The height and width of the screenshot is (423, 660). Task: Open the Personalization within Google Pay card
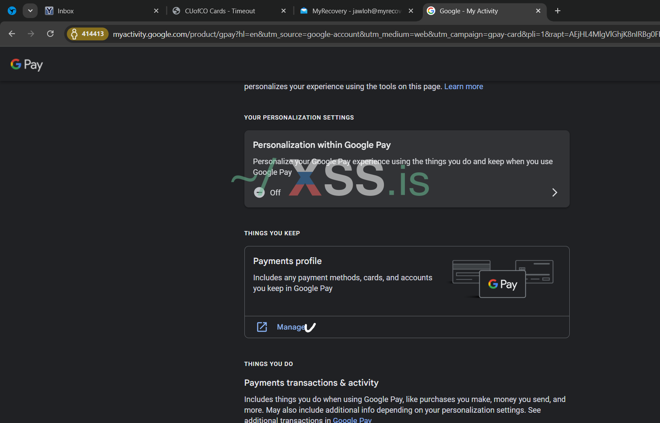tap(407, 169)
